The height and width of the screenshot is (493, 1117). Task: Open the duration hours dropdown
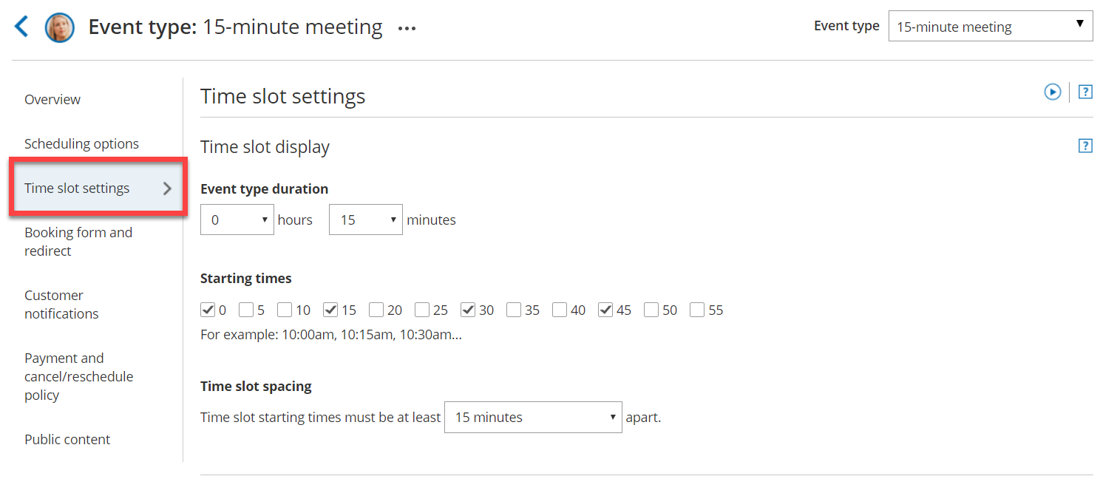(x=237, y=220)
